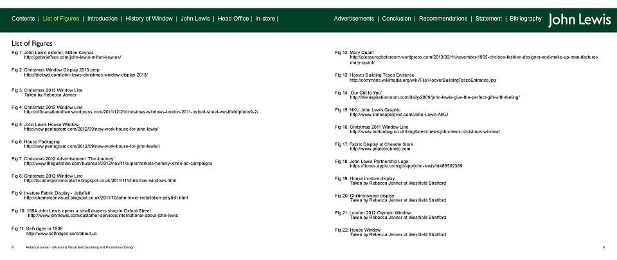
Task: Select Fig 12 Mary Quant caption
Action: (x=355, y=52)
